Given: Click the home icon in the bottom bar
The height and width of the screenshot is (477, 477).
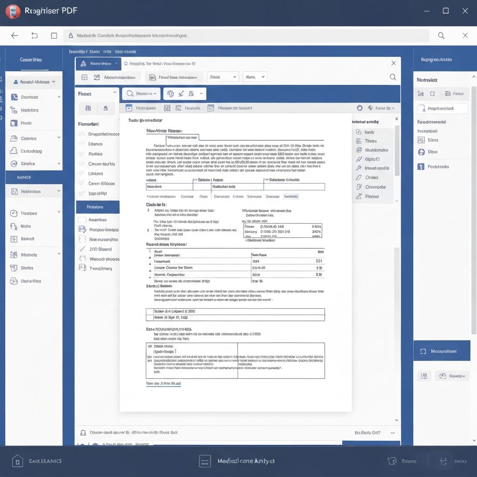Looking at the screenshot, I should 17,461.
